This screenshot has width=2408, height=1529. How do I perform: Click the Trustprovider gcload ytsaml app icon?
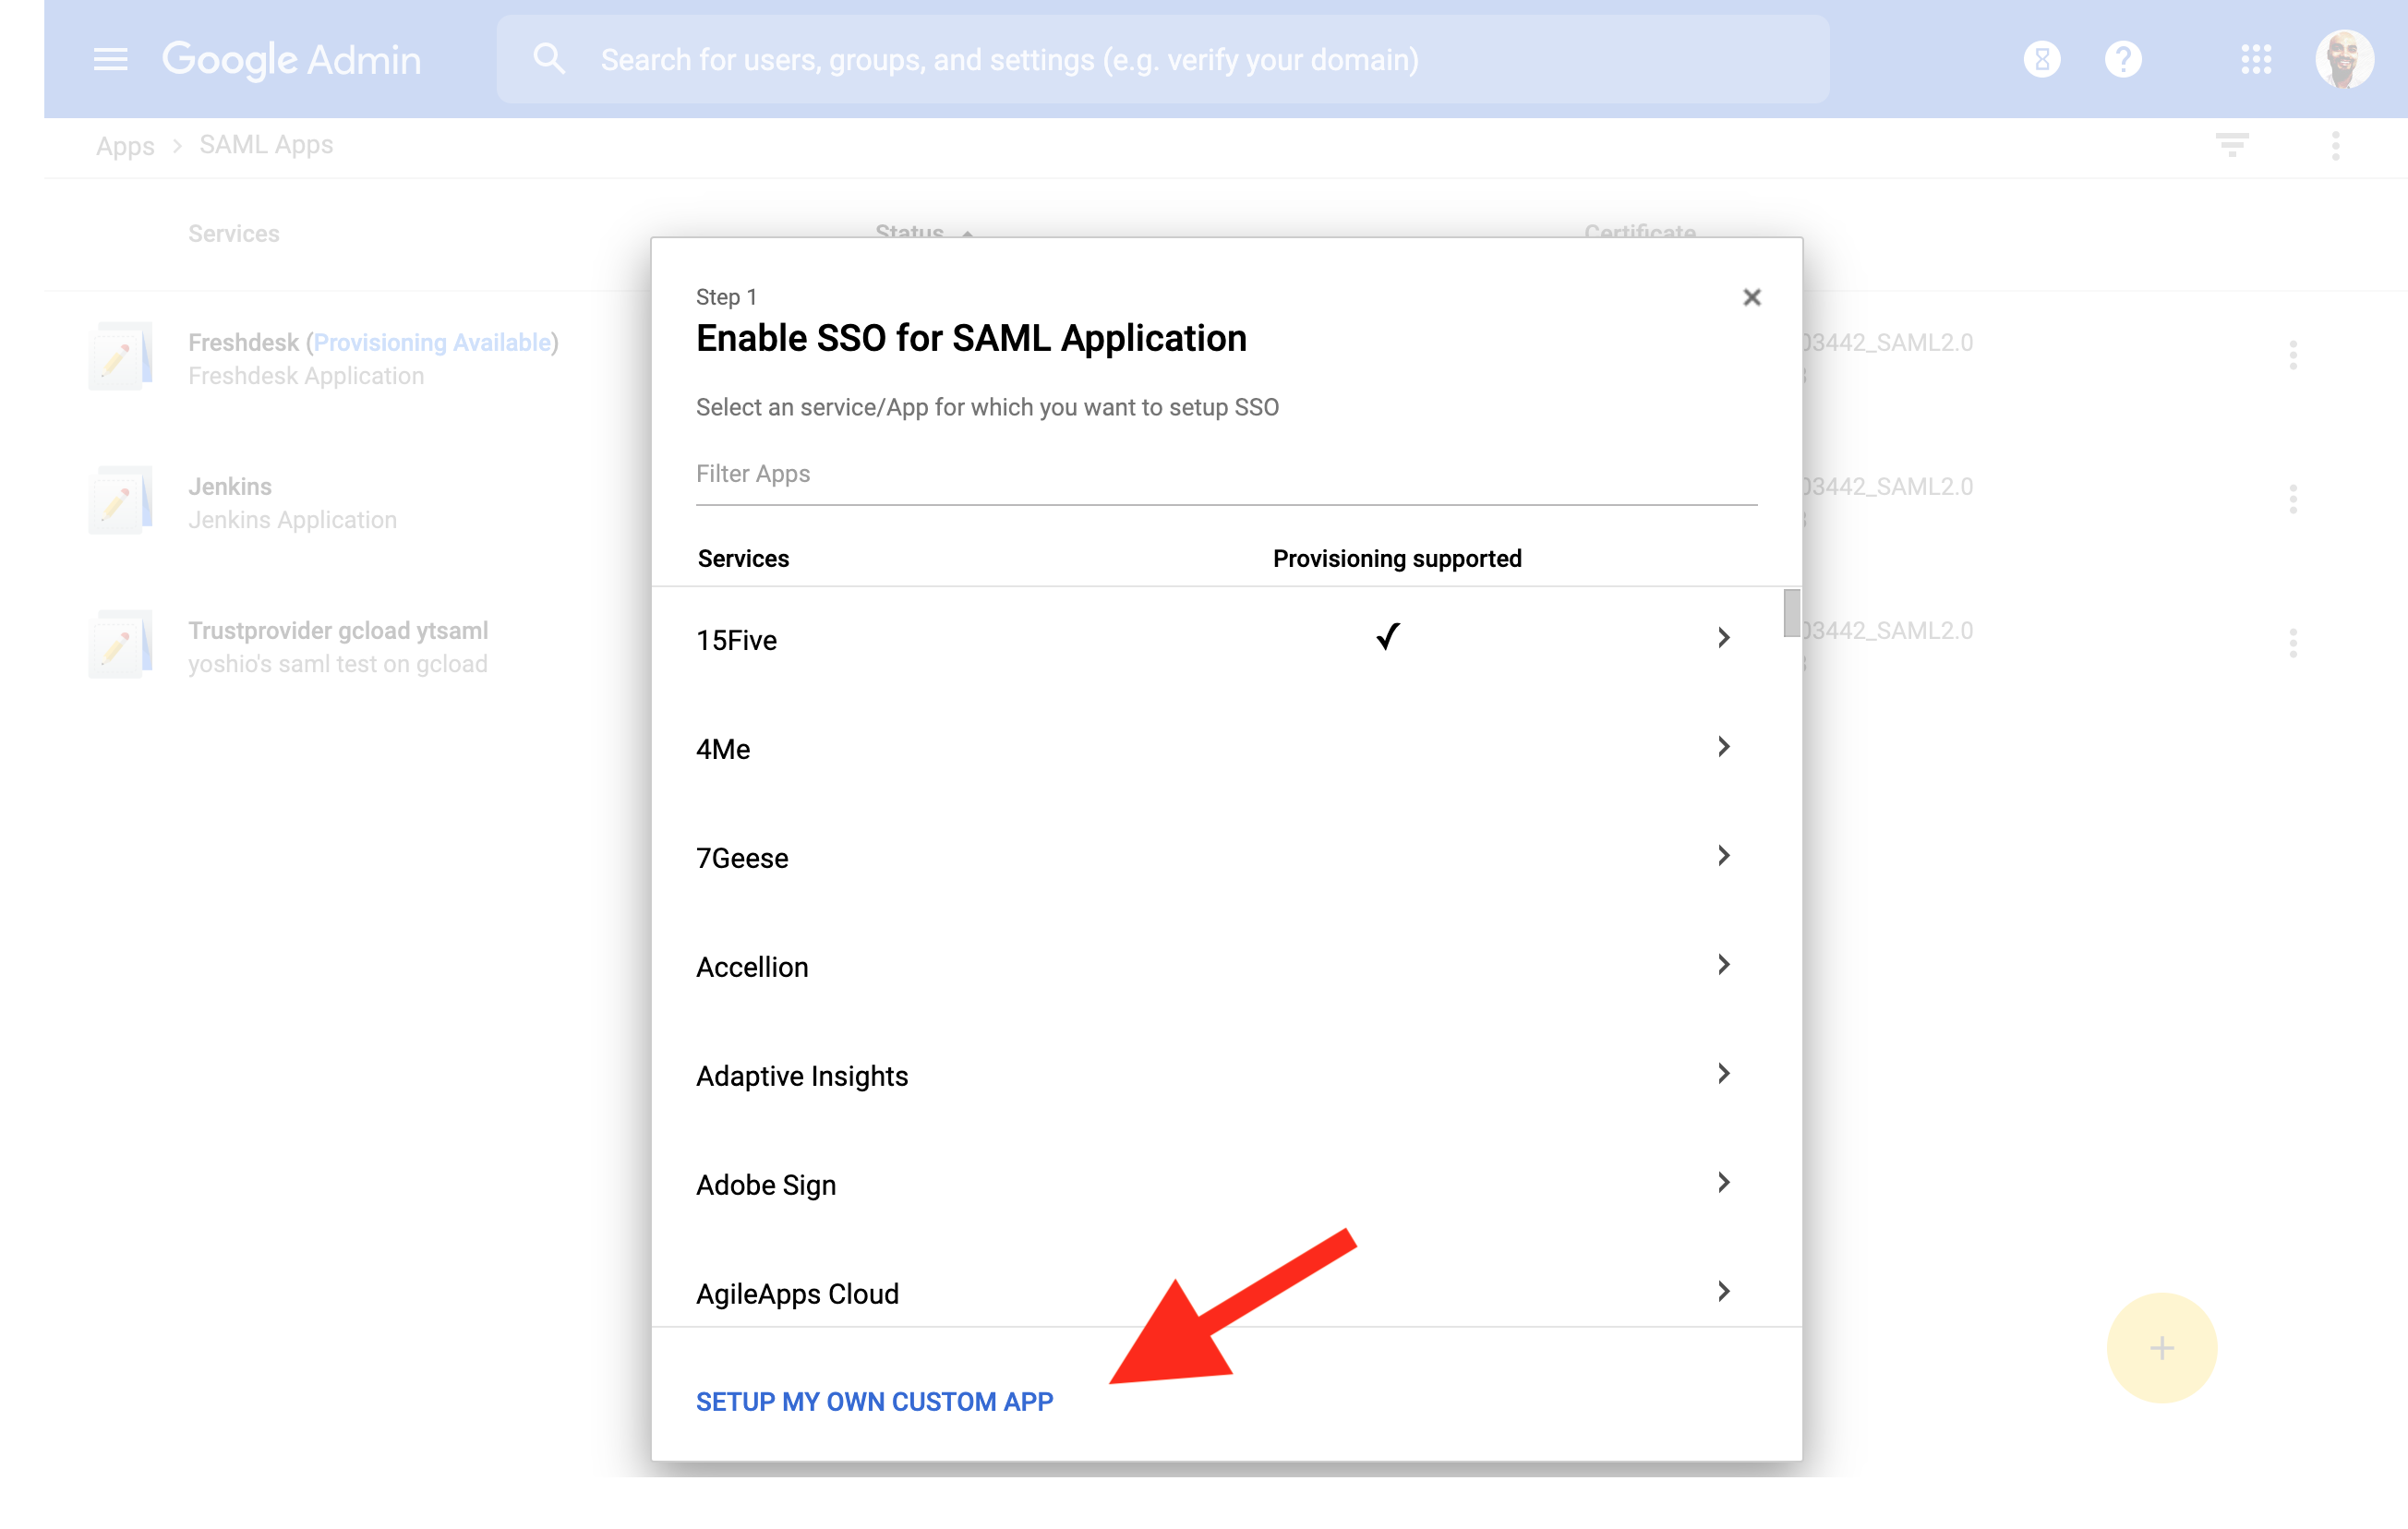click(120, 644)
